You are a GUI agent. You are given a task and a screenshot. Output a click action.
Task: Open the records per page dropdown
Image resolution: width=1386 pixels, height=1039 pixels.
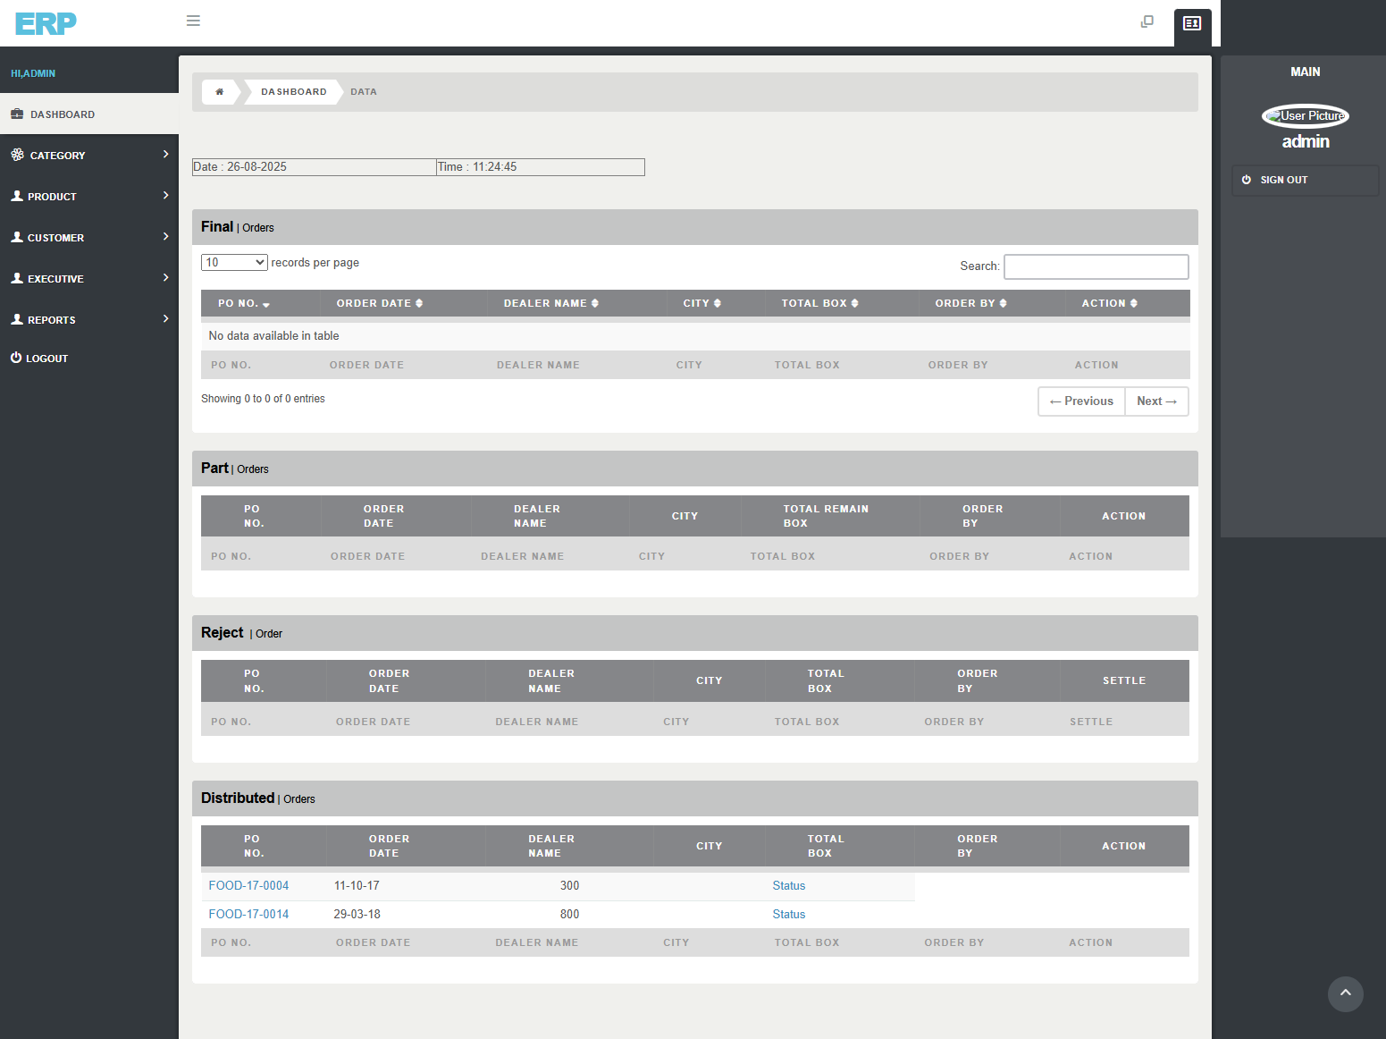pos(234,263)
